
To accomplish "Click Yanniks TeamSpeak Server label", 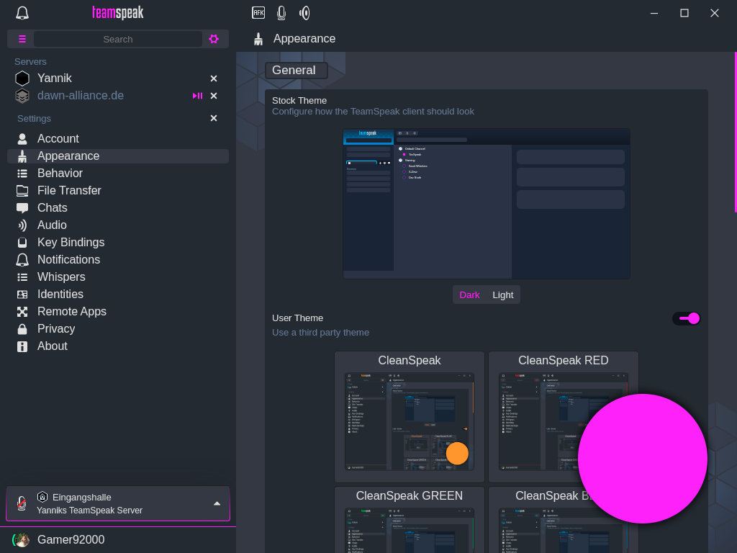I will pos(89,511).
